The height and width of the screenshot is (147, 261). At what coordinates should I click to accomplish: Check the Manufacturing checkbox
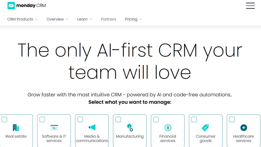(x=118, y=119)
